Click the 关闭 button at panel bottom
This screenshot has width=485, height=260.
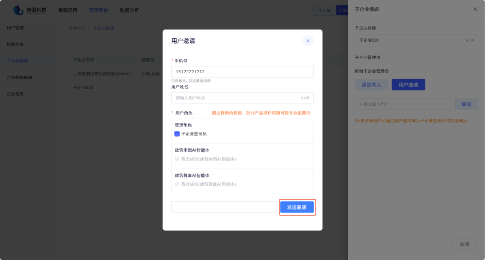[x=464, y=244]
